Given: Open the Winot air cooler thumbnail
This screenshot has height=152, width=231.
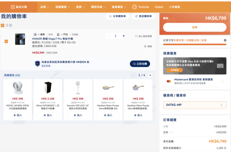Looking at the screenshot, I should pyautogui.click(x=48, y=88).
